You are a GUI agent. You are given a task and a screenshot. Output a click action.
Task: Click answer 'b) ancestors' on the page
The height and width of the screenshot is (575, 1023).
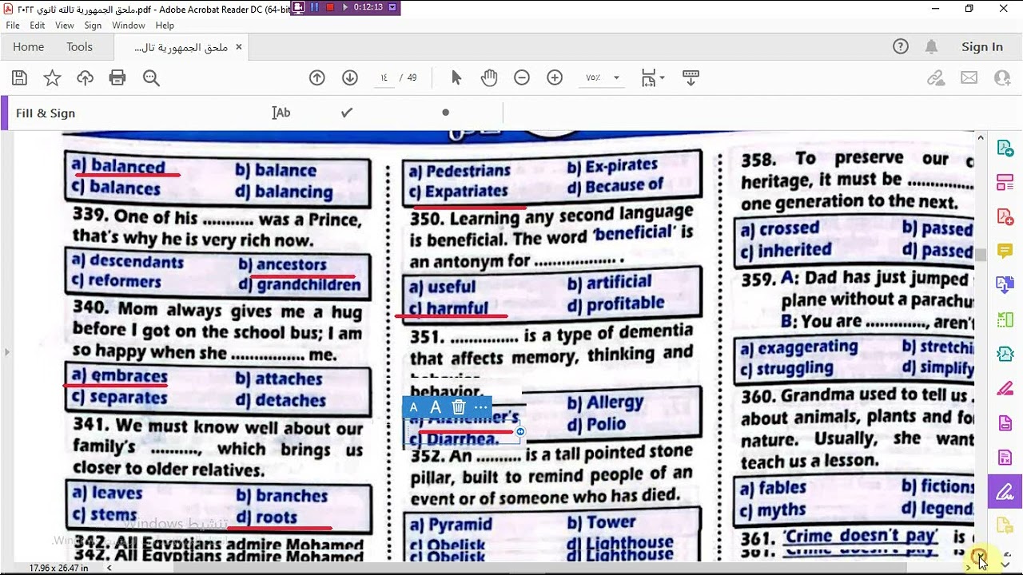coord(282,264)
